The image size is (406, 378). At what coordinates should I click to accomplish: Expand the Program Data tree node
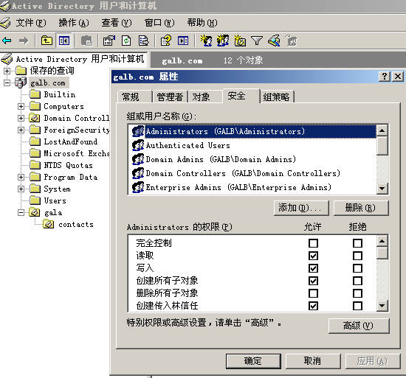point(21,177)
